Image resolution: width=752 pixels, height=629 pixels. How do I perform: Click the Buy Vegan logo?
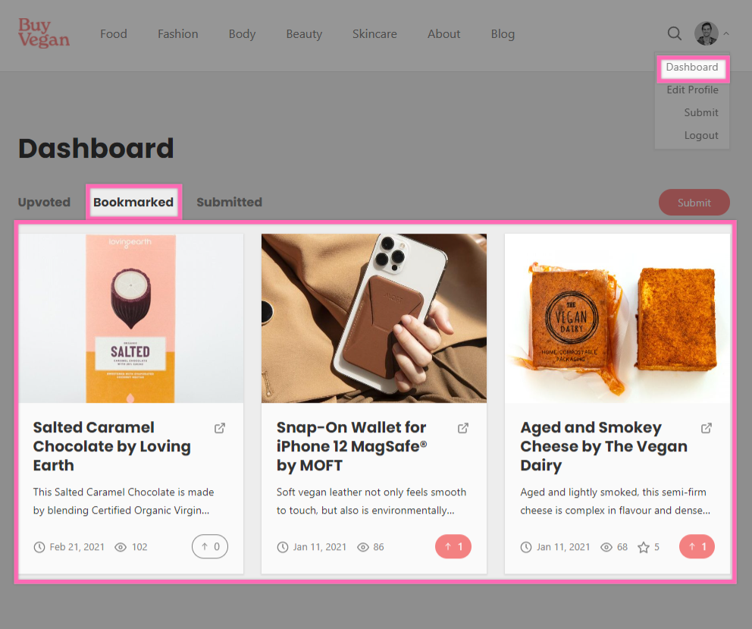[44, 33]
